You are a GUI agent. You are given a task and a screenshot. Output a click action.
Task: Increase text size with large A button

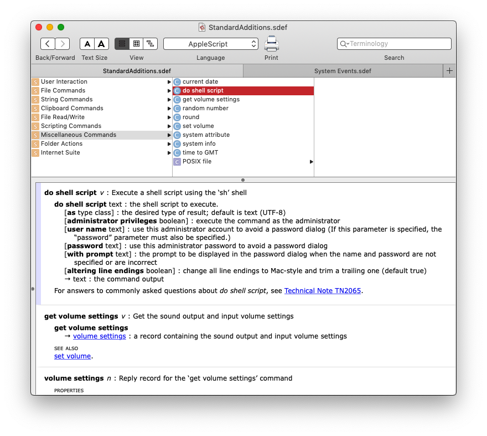(x=102, y=44)
